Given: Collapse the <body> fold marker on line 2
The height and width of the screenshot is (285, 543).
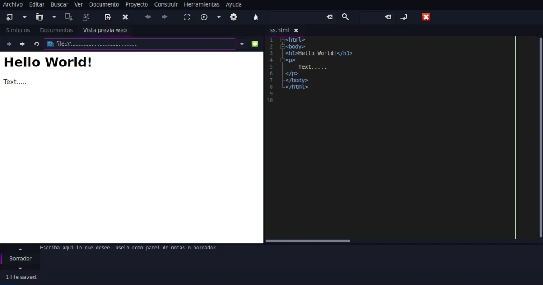Looking at the screenshot, I should click(x=282, y=46).
